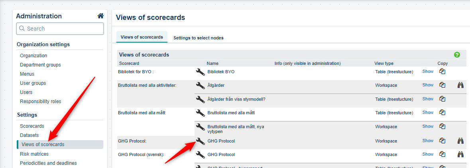Open wrench for Bruttolista med alla mått, nya vytypen
The height and width of the screenshot is (168, 470).
(x=200, y=127)
